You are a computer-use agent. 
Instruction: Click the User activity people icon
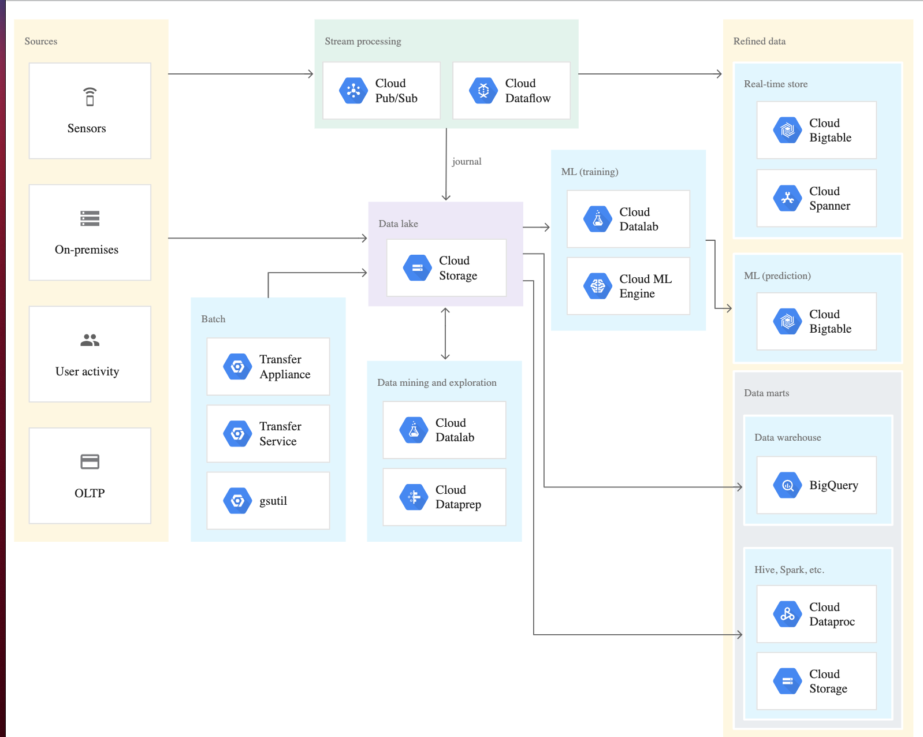click(90, 340)
